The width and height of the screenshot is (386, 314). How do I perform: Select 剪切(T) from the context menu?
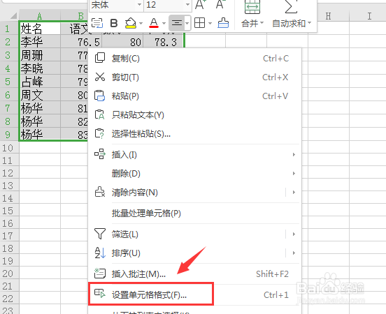pyautogui.click(x=194, y=77)
